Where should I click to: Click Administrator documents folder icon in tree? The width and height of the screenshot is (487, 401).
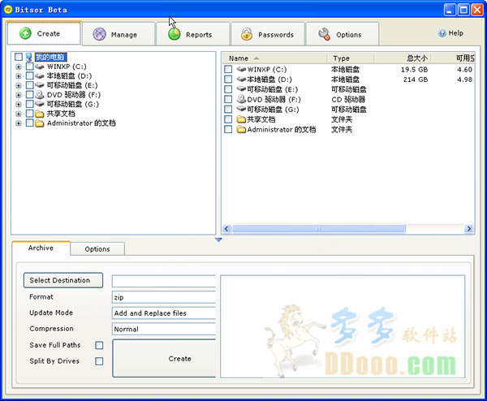coord(40,123)
